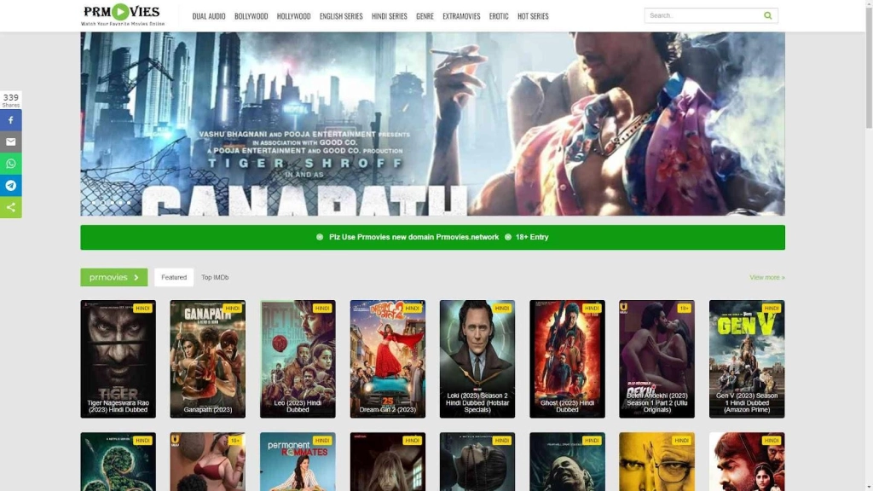
Task: Share via the WhatsApp icon
Action: [x=10, y=164]
